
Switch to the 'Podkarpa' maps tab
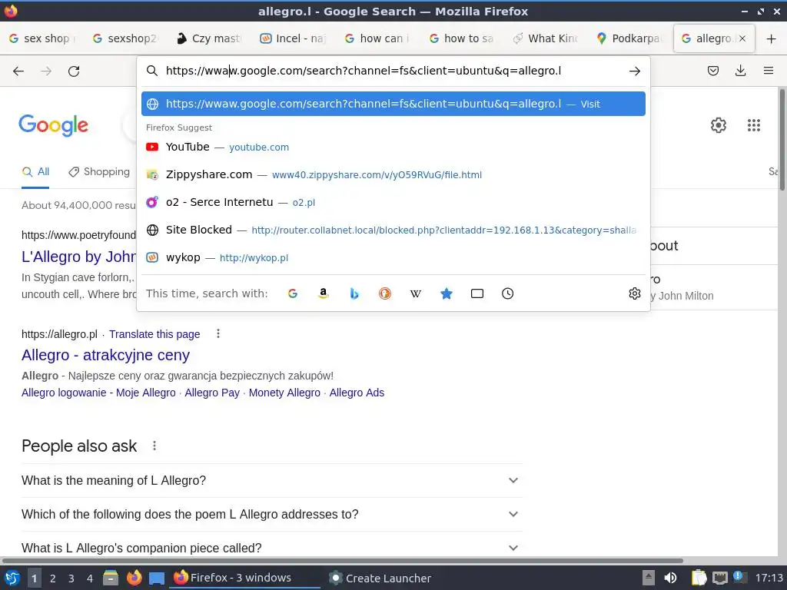[630, 38]
